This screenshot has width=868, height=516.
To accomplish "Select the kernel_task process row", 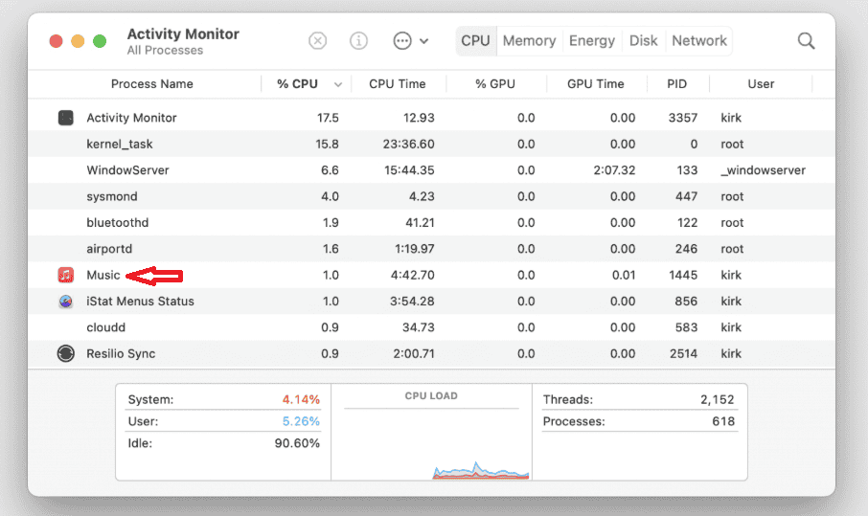I will click(431, 144).
